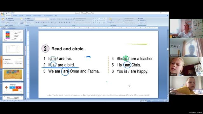Open the Макет layout dropdown
Screen dimensions: 203x114
pos(28,18)
